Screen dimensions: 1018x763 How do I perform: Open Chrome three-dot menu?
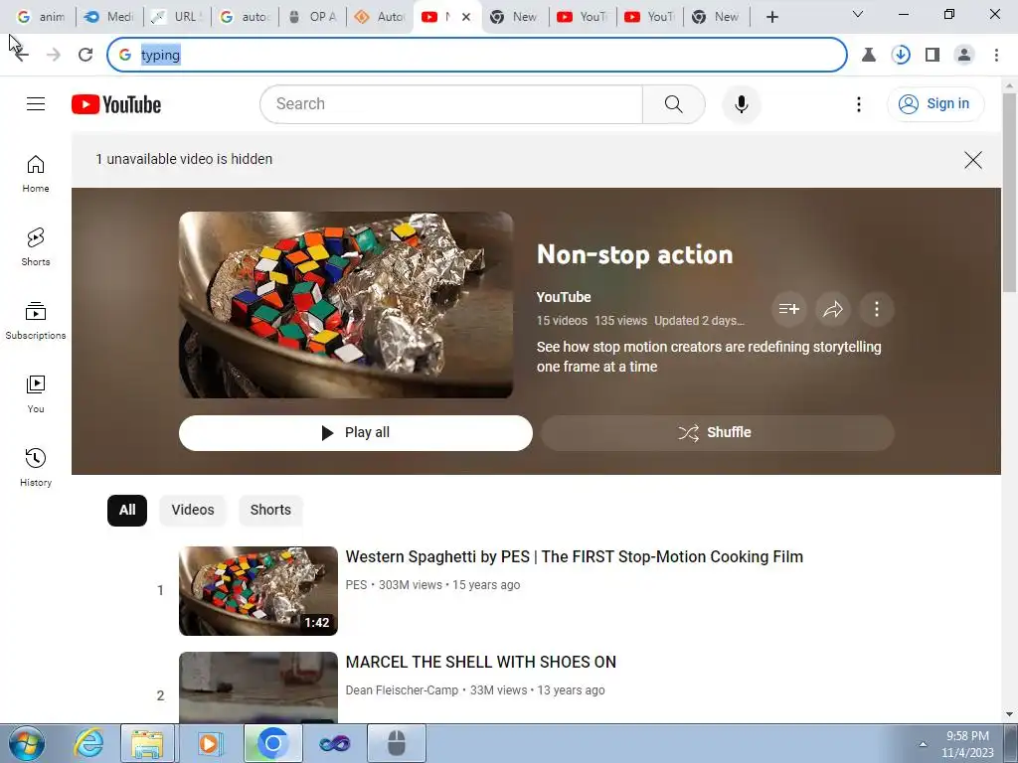[996, 55]
